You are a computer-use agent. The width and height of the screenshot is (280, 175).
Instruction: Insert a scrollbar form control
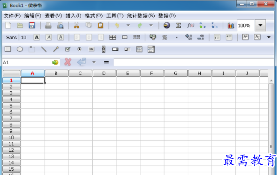coord(103,49)
